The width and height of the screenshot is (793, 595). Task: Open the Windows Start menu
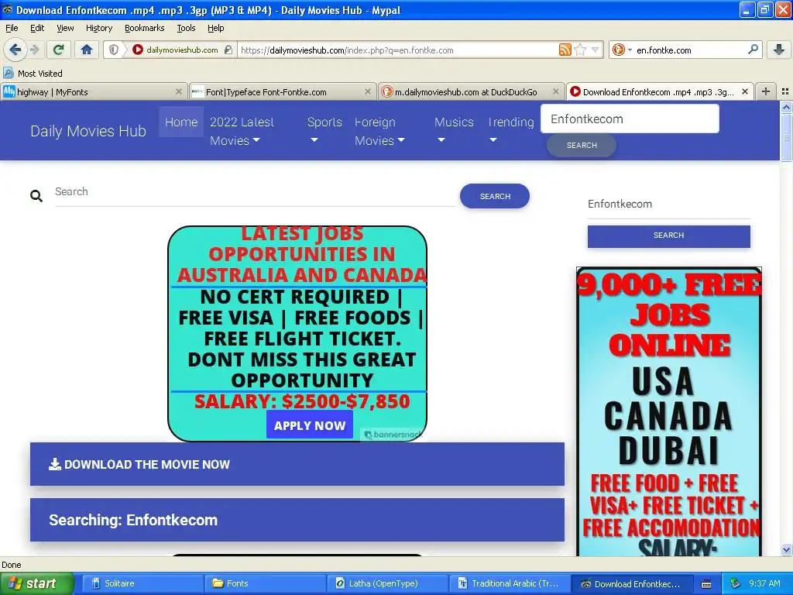tap(36, 584)
